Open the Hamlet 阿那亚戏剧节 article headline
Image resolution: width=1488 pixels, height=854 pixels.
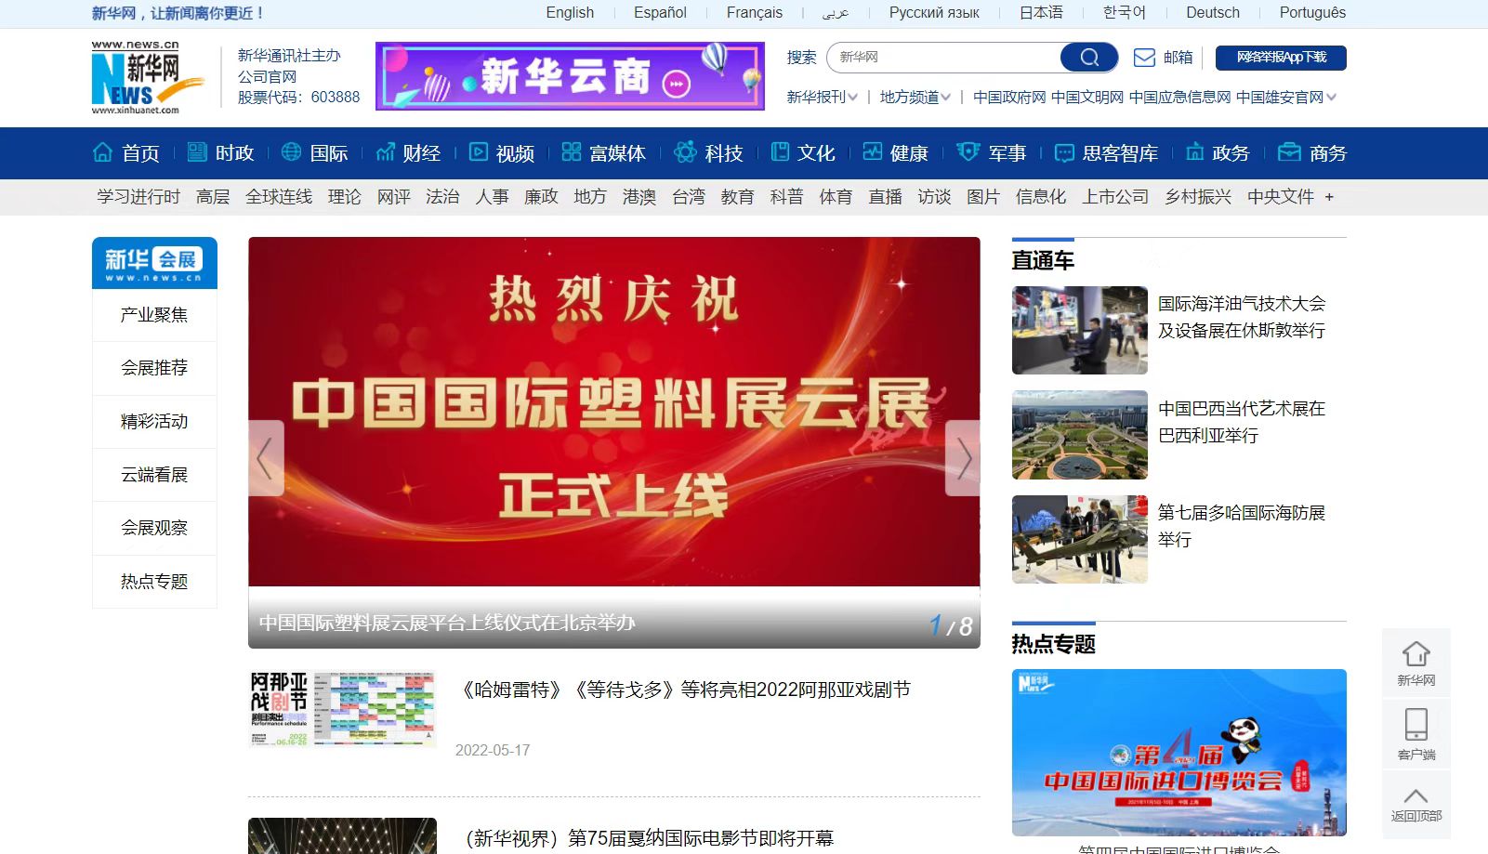point(686,690)
